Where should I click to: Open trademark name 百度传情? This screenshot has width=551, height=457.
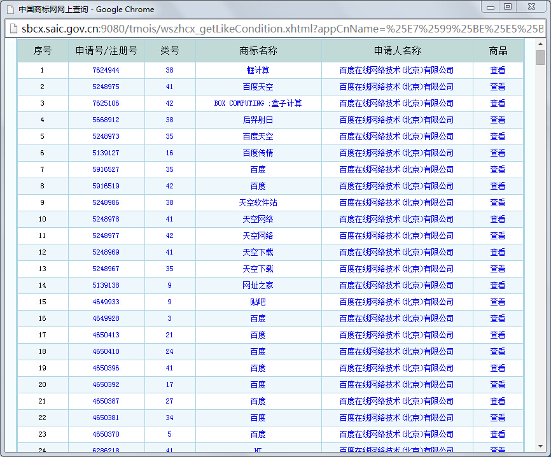tap(258, 153)
